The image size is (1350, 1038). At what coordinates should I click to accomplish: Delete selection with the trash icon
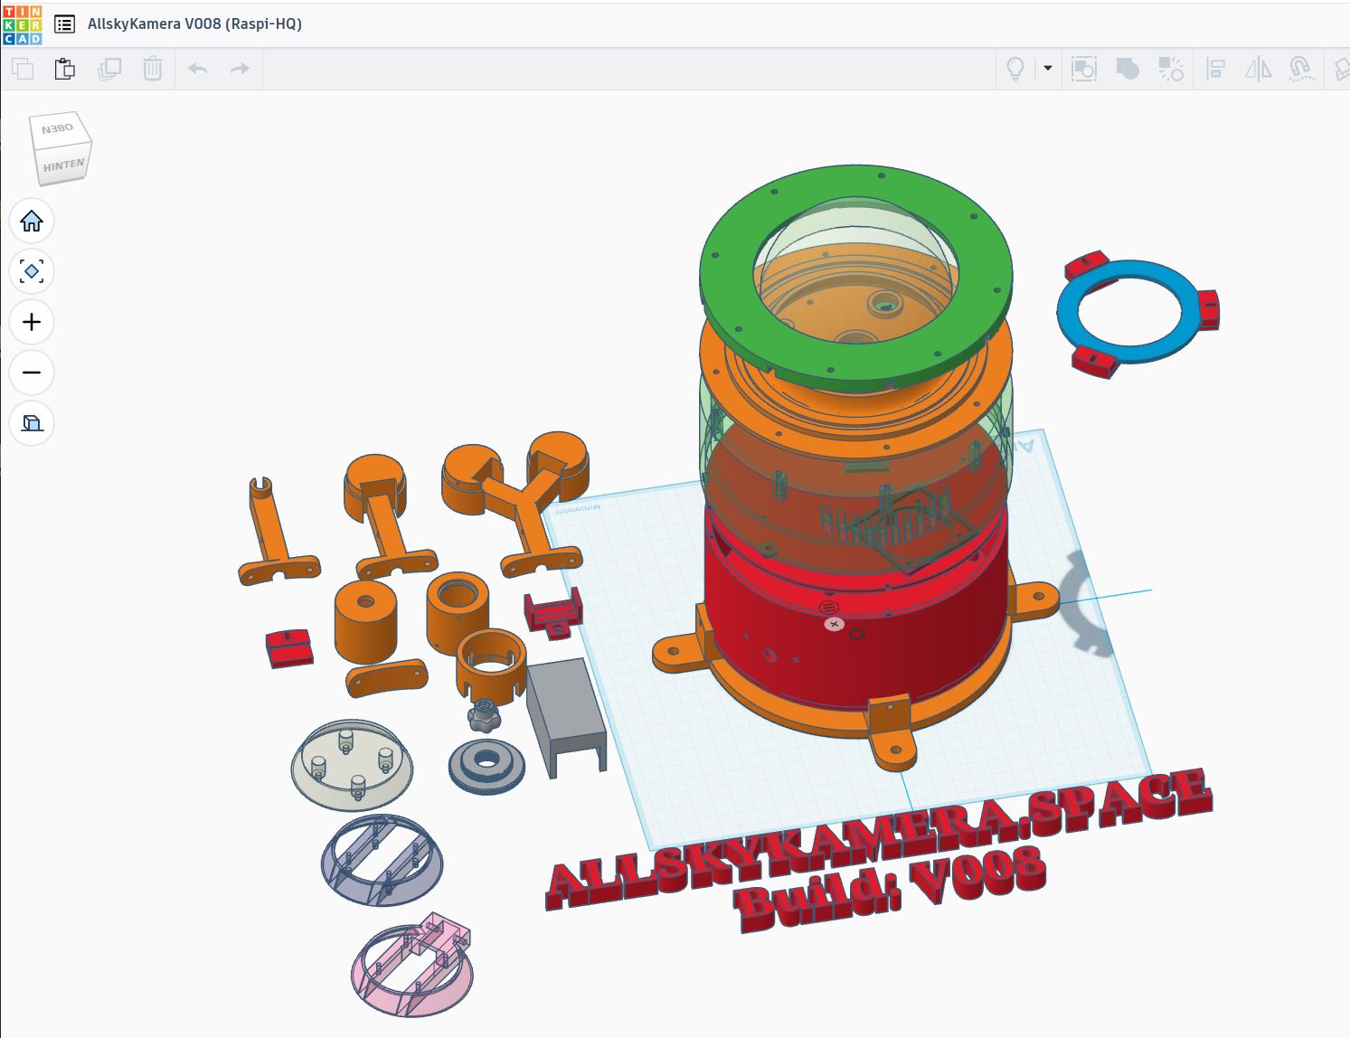coord(152,68)
